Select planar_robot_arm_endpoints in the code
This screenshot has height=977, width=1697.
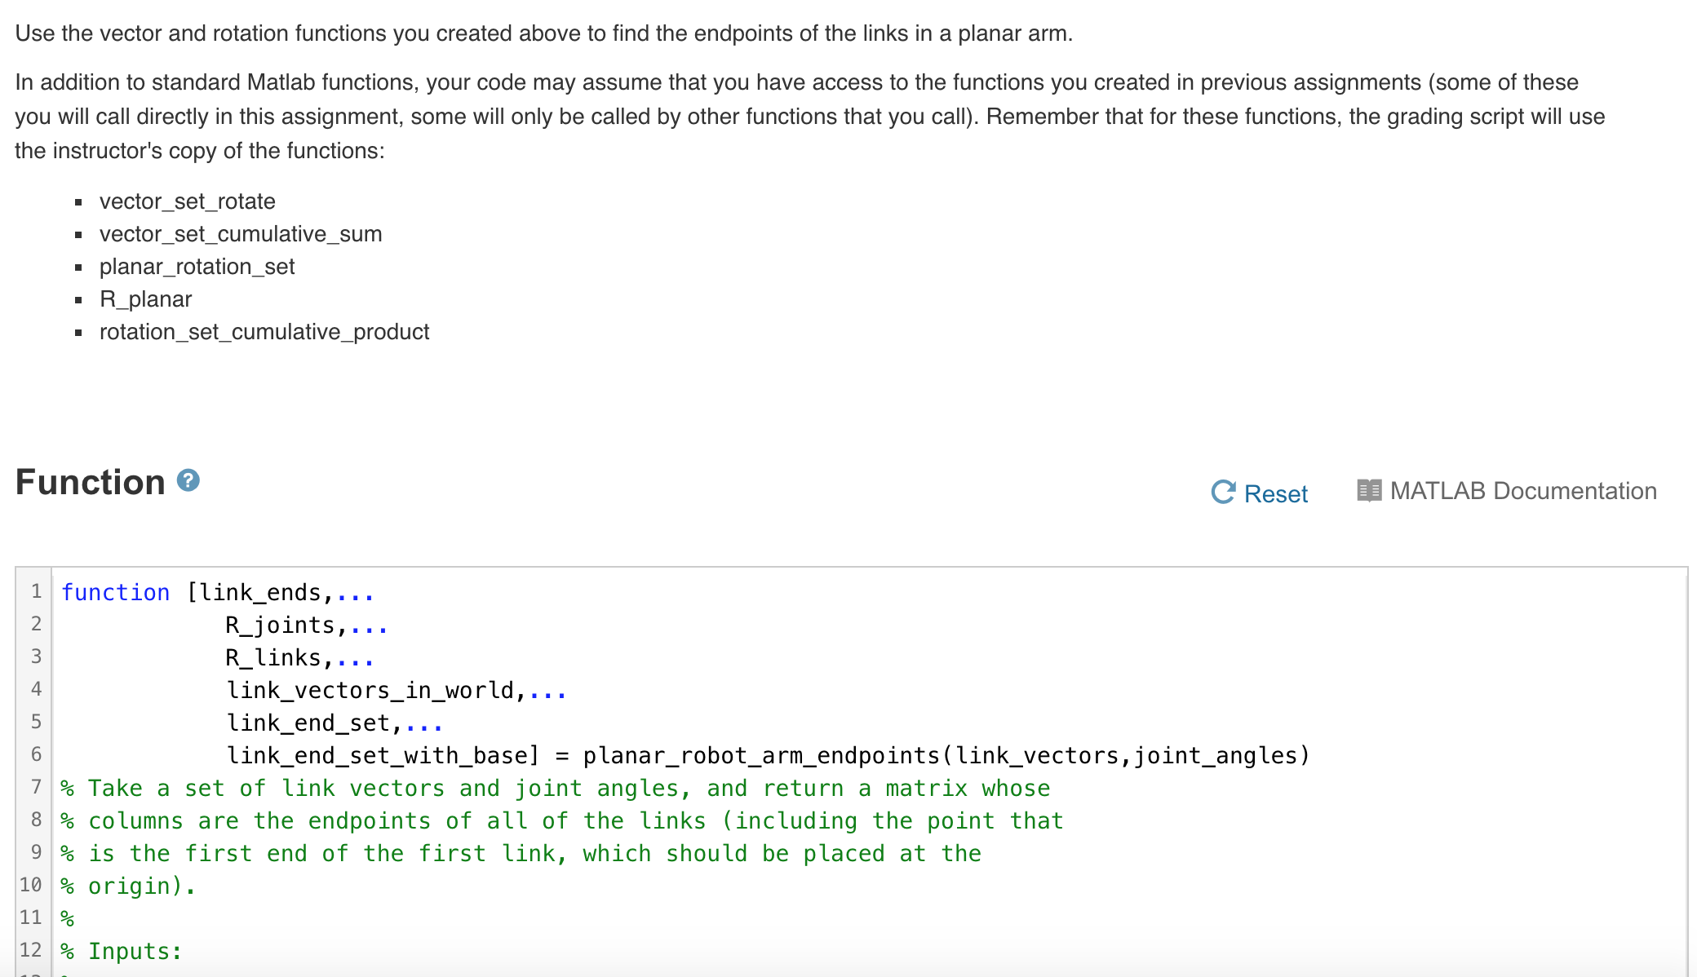point(761,755)
